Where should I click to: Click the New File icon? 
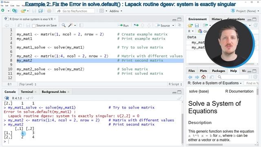click(3, 11)
